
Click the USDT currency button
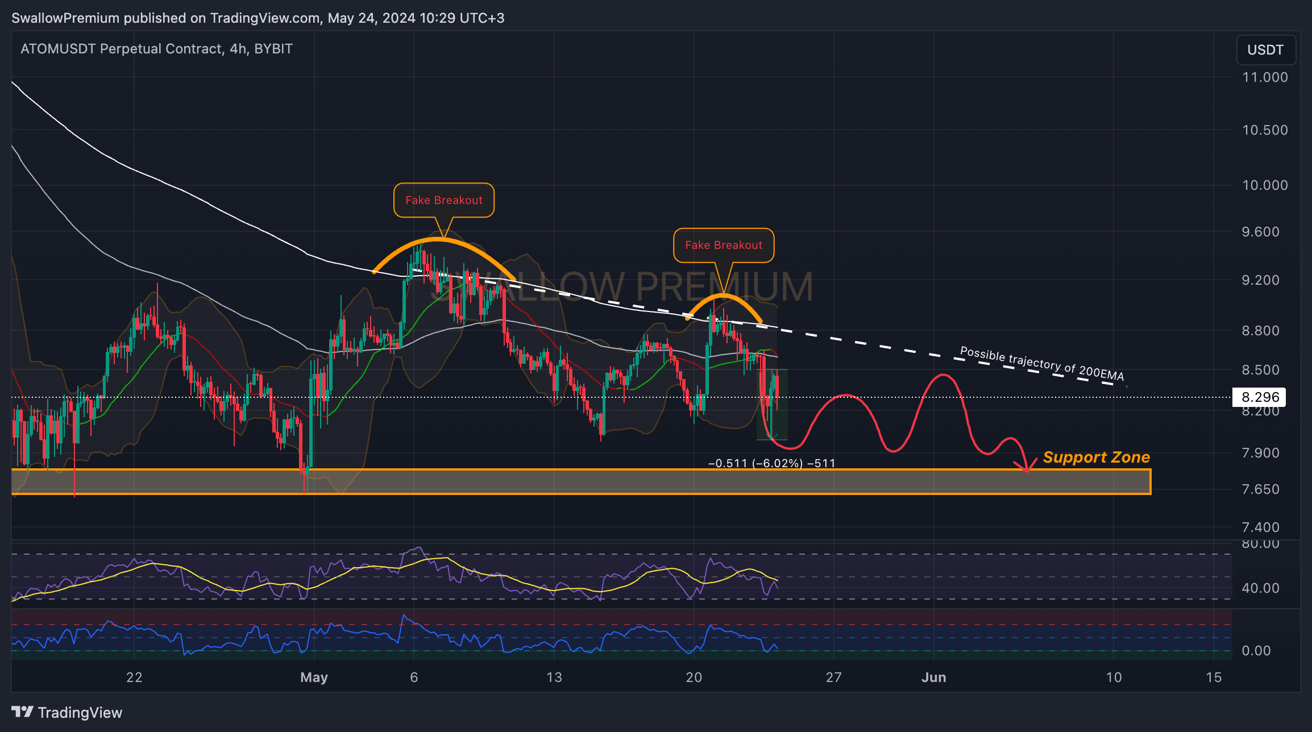(x=1266, y=50)
